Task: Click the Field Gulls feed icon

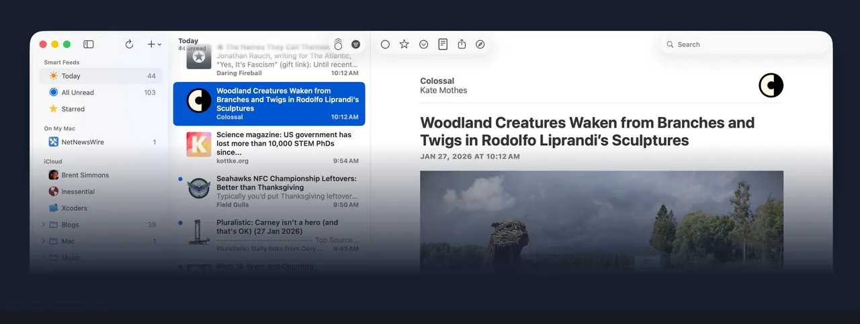Action: pos(199,188)
